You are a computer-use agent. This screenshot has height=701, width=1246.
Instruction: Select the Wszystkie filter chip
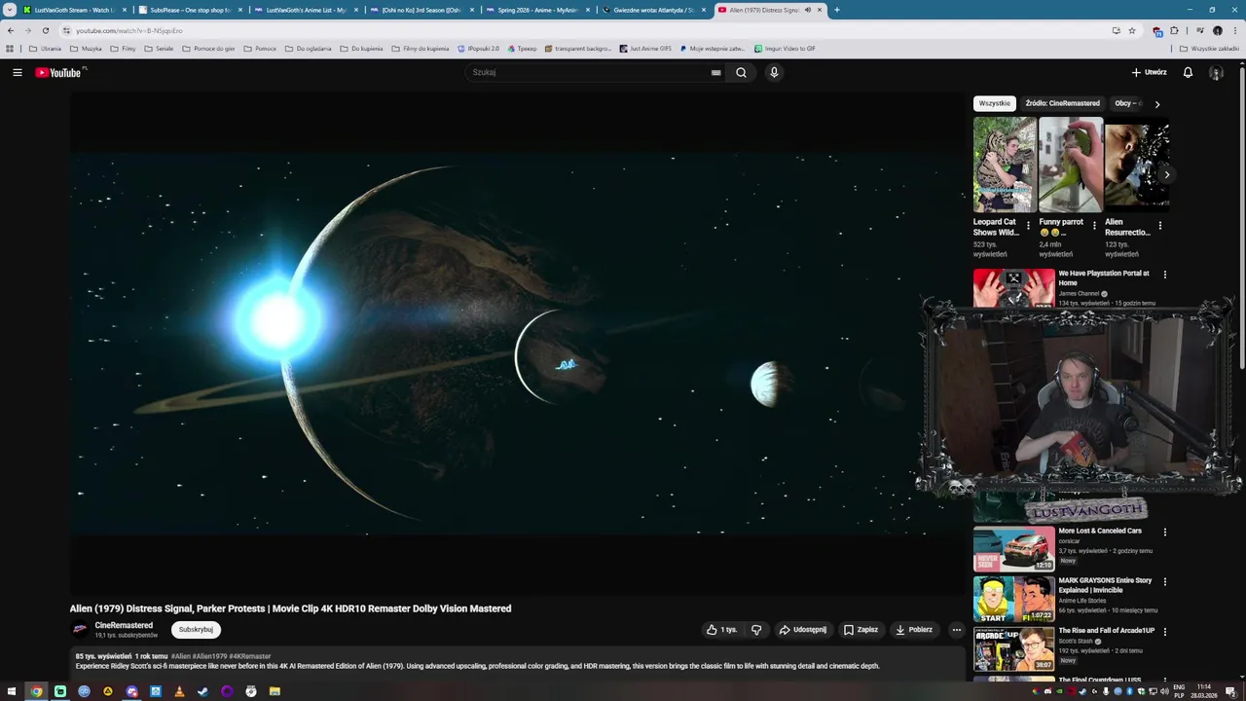995,103
